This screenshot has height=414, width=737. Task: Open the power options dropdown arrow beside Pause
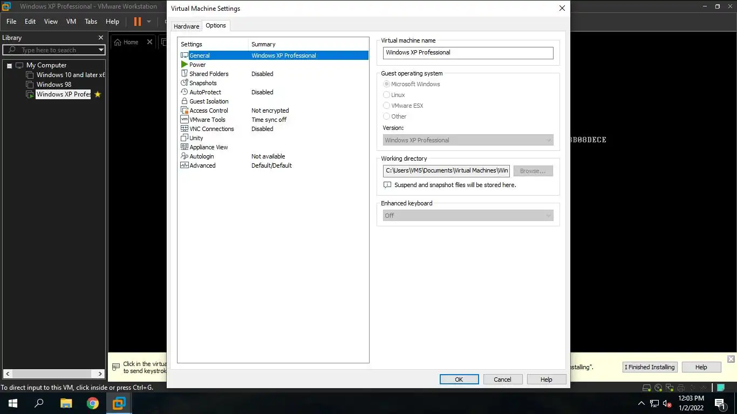pyautogui.click(x=149, y=22)
